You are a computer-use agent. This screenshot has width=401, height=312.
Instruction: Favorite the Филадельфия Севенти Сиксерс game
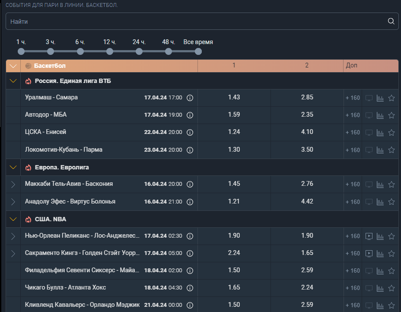391,271
